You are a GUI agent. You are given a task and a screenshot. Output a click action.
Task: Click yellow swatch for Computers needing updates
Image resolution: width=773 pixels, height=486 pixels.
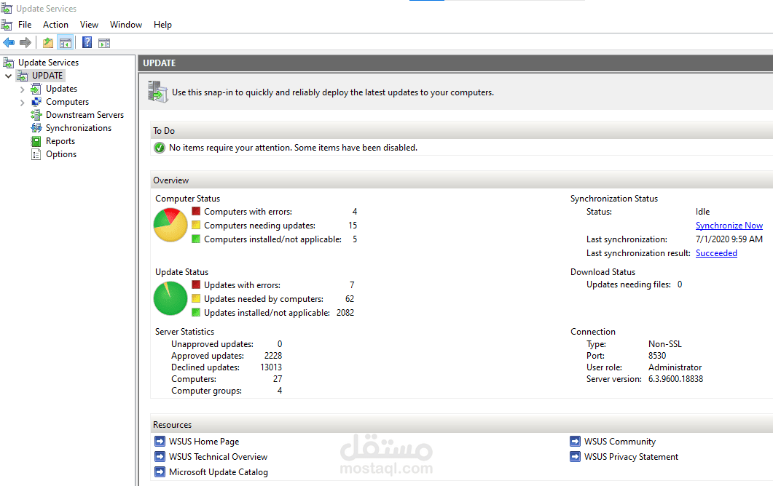point(196,225)
